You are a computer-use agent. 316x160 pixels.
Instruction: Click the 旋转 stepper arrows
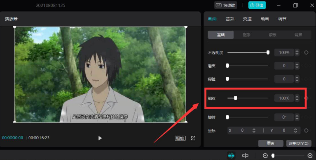[297, 117]
